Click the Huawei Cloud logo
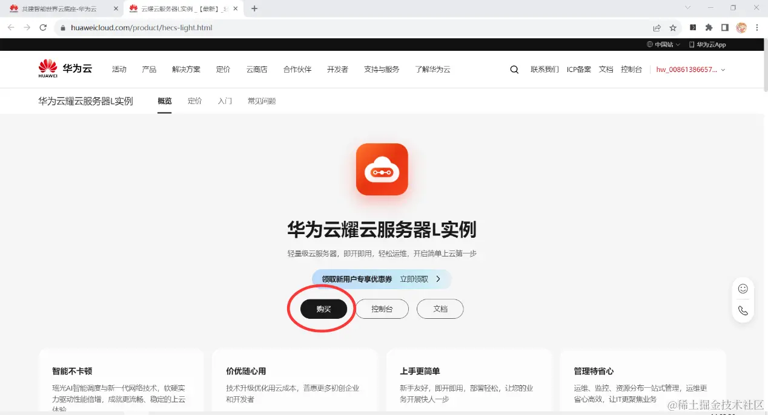This screenshot has width=768, height=415. point(65,69)
